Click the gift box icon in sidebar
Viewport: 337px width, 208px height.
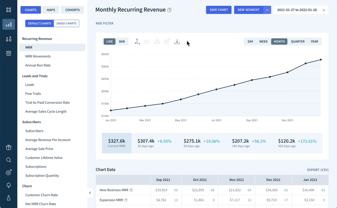(9, 147)
